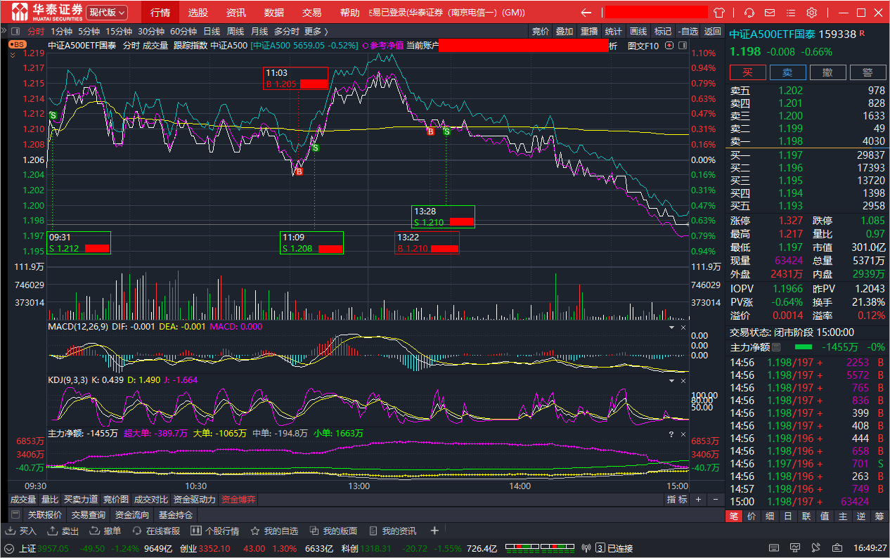Screen dimensions: 890x558
Task: Open online customer service headset icon
Action: point(749,13)
